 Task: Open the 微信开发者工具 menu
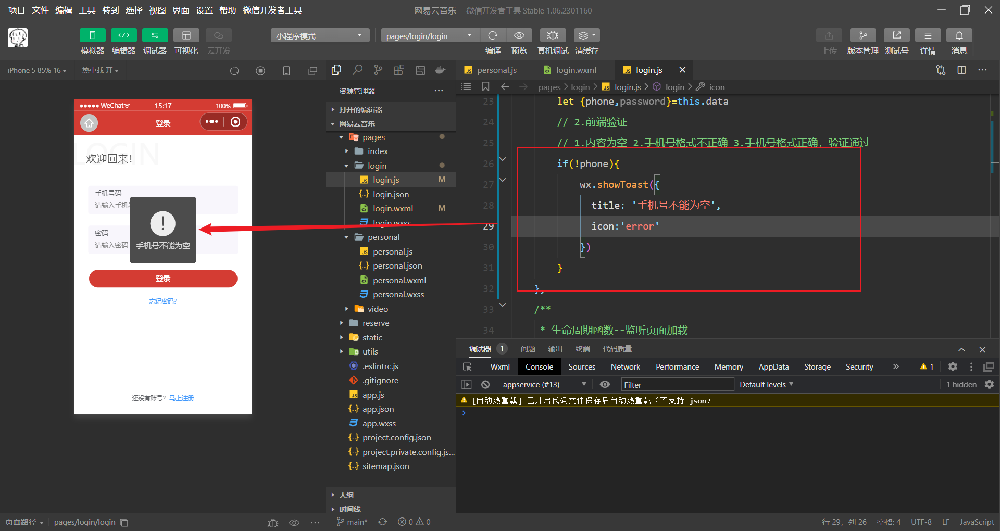pyautogui.click(x=272, y=10)
